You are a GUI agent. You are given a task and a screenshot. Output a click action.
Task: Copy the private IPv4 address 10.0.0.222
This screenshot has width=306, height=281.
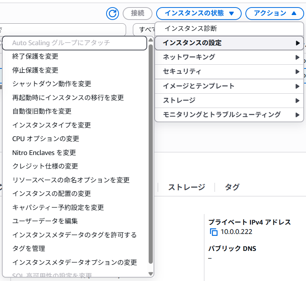point(214,232)
